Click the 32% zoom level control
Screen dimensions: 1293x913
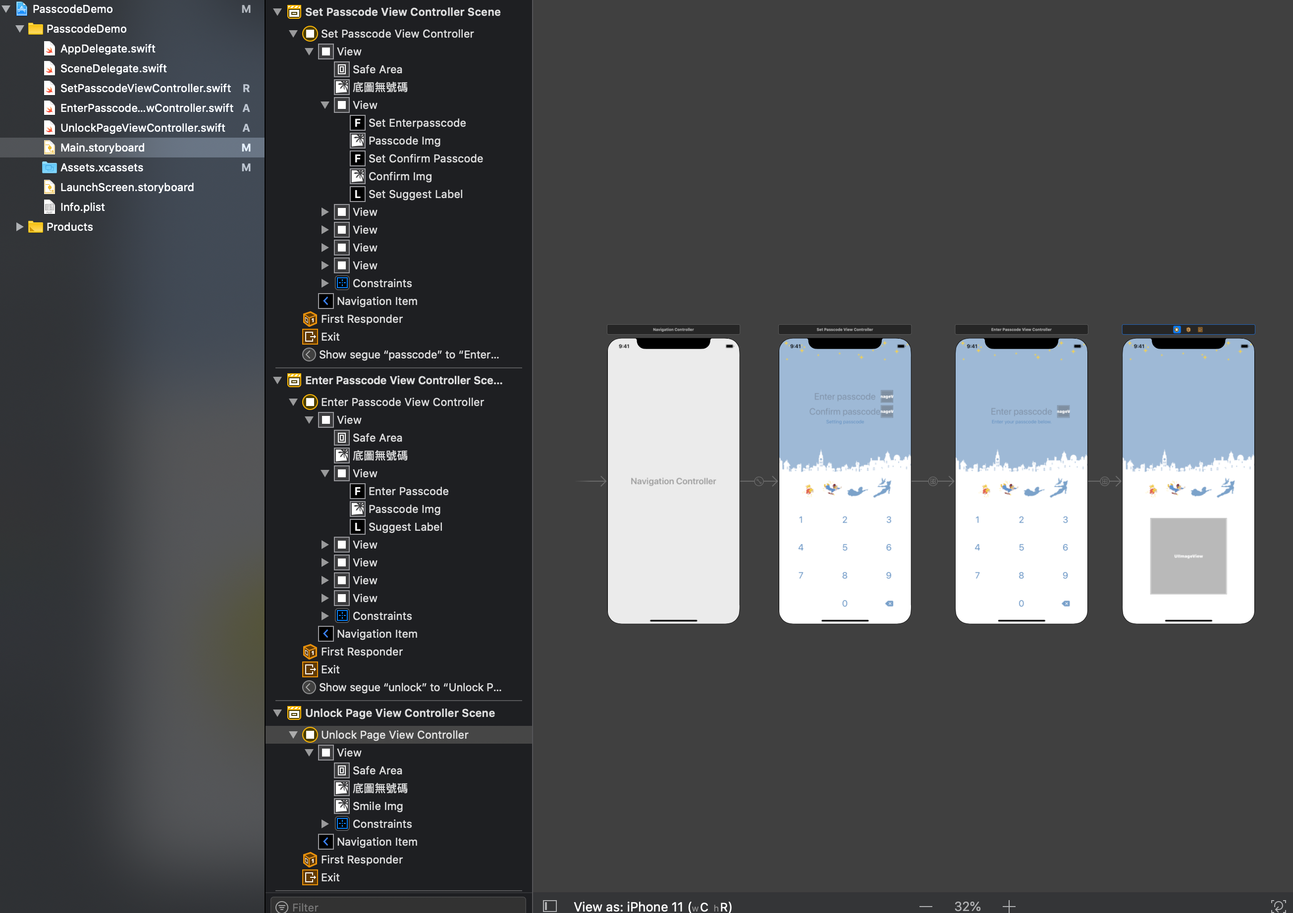pos(967,906)
